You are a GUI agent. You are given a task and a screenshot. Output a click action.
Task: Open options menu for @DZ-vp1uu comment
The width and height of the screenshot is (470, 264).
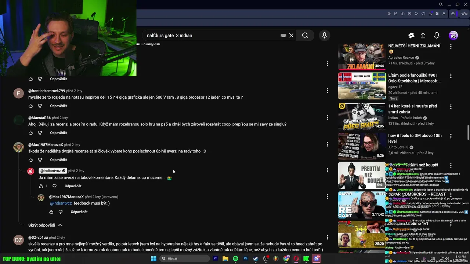[x=328, y=237]
